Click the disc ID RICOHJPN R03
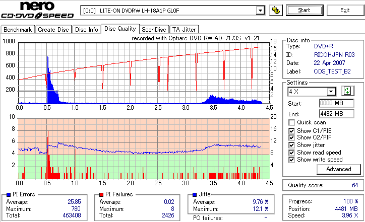The image size is (365, 222). pos(334,55)
